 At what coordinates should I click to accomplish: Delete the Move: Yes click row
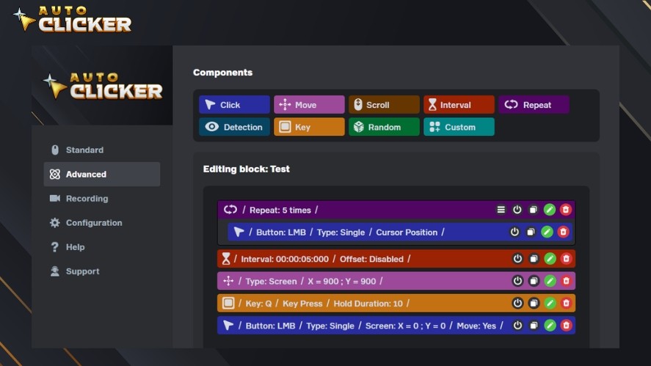[x=566, y=326]
